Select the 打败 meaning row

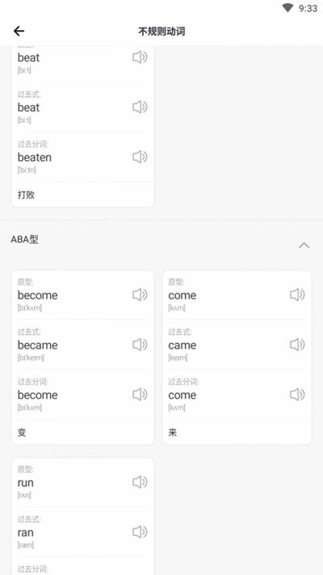82,194
